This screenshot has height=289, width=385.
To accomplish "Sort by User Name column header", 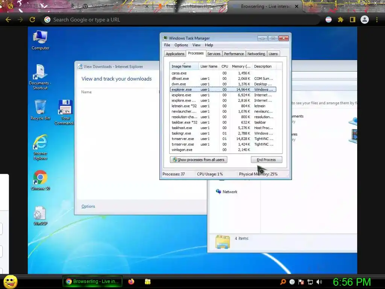I will tap(209, 66).
